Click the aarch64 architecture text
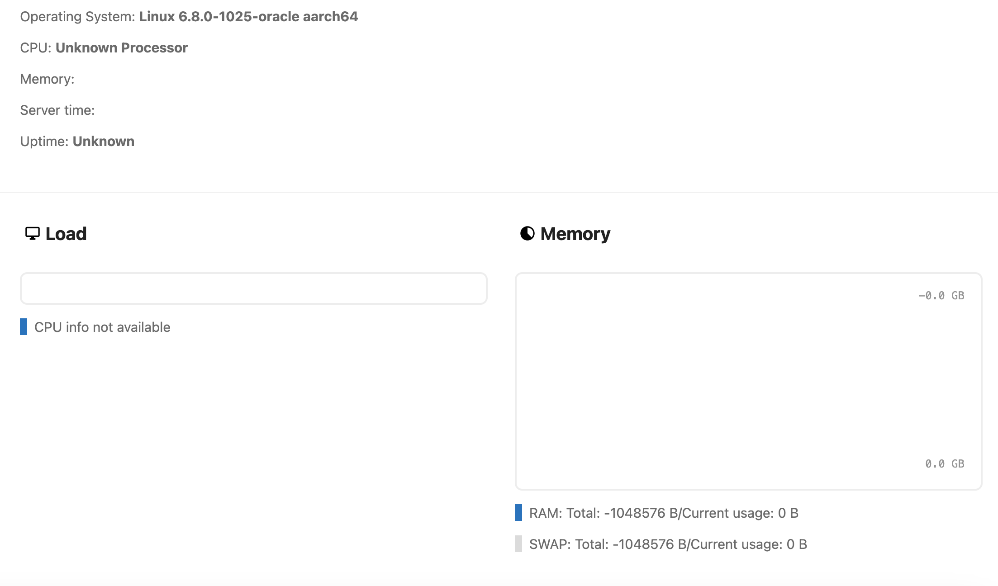This screenshot has width=998, height=586. (331, 17)
